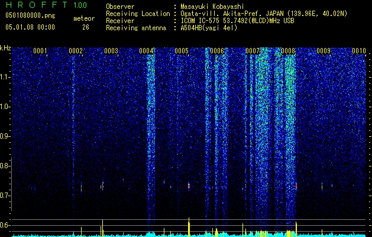
Task: Click time marker 0001
Action: (x=40, y=51)
